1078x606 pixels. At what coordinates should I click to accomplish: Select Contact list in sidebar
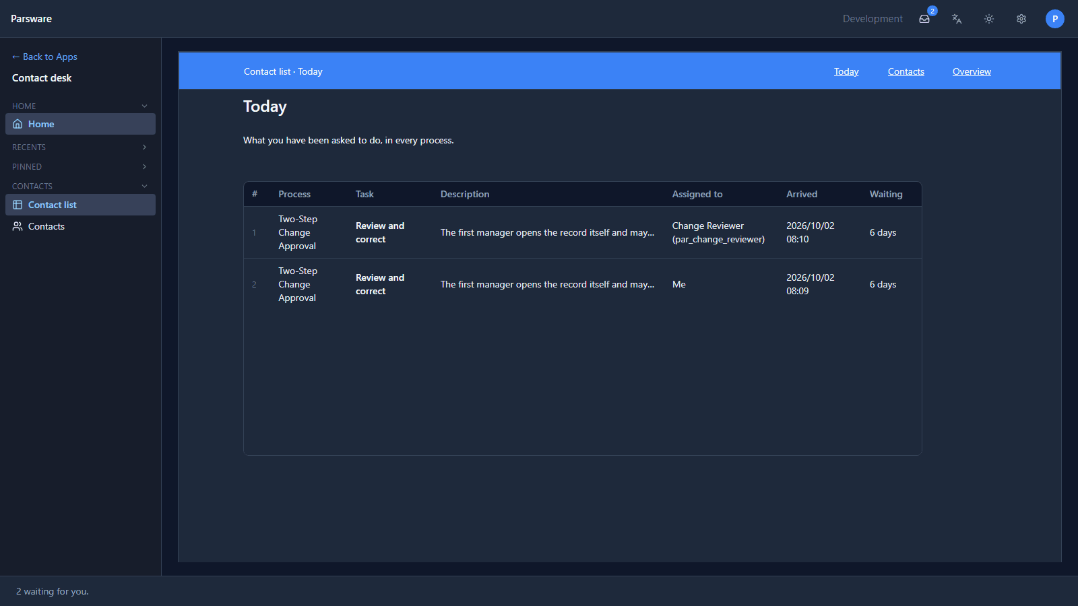[80, 205]
